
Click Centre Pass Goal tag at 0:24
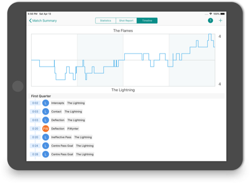pos(62,146)
